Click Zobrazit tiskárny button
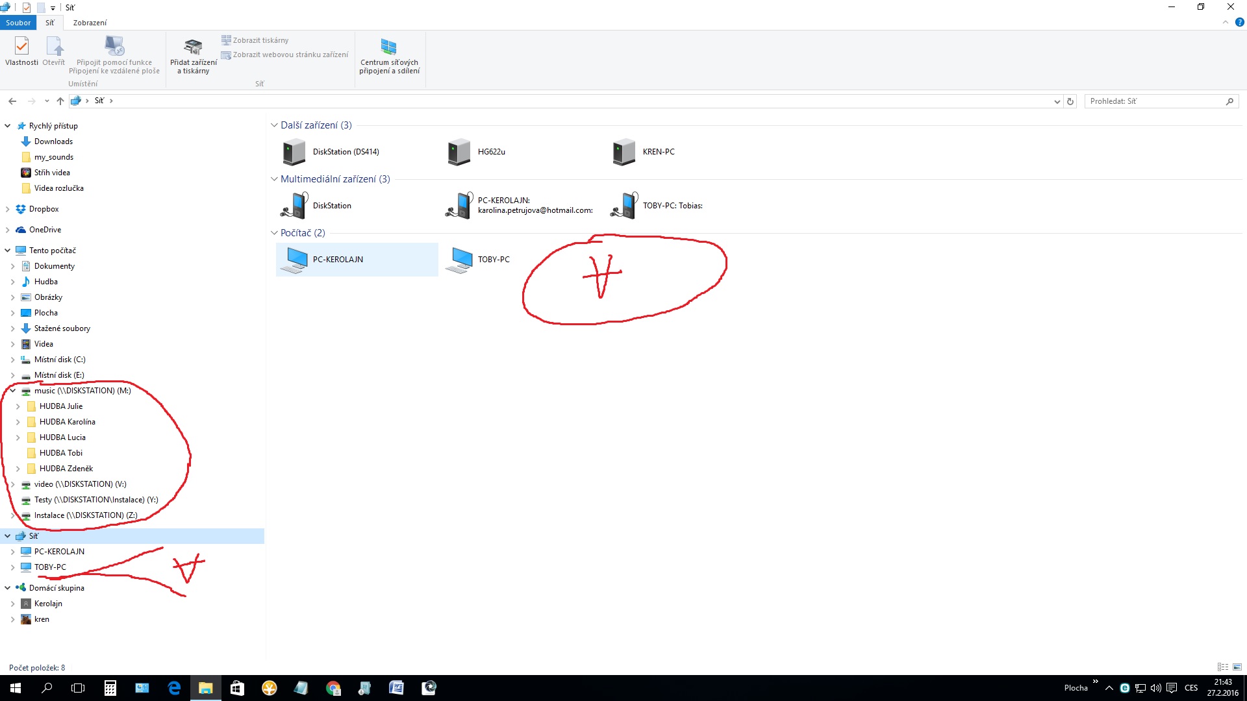The image size is (1247, 701). [255, 40]
